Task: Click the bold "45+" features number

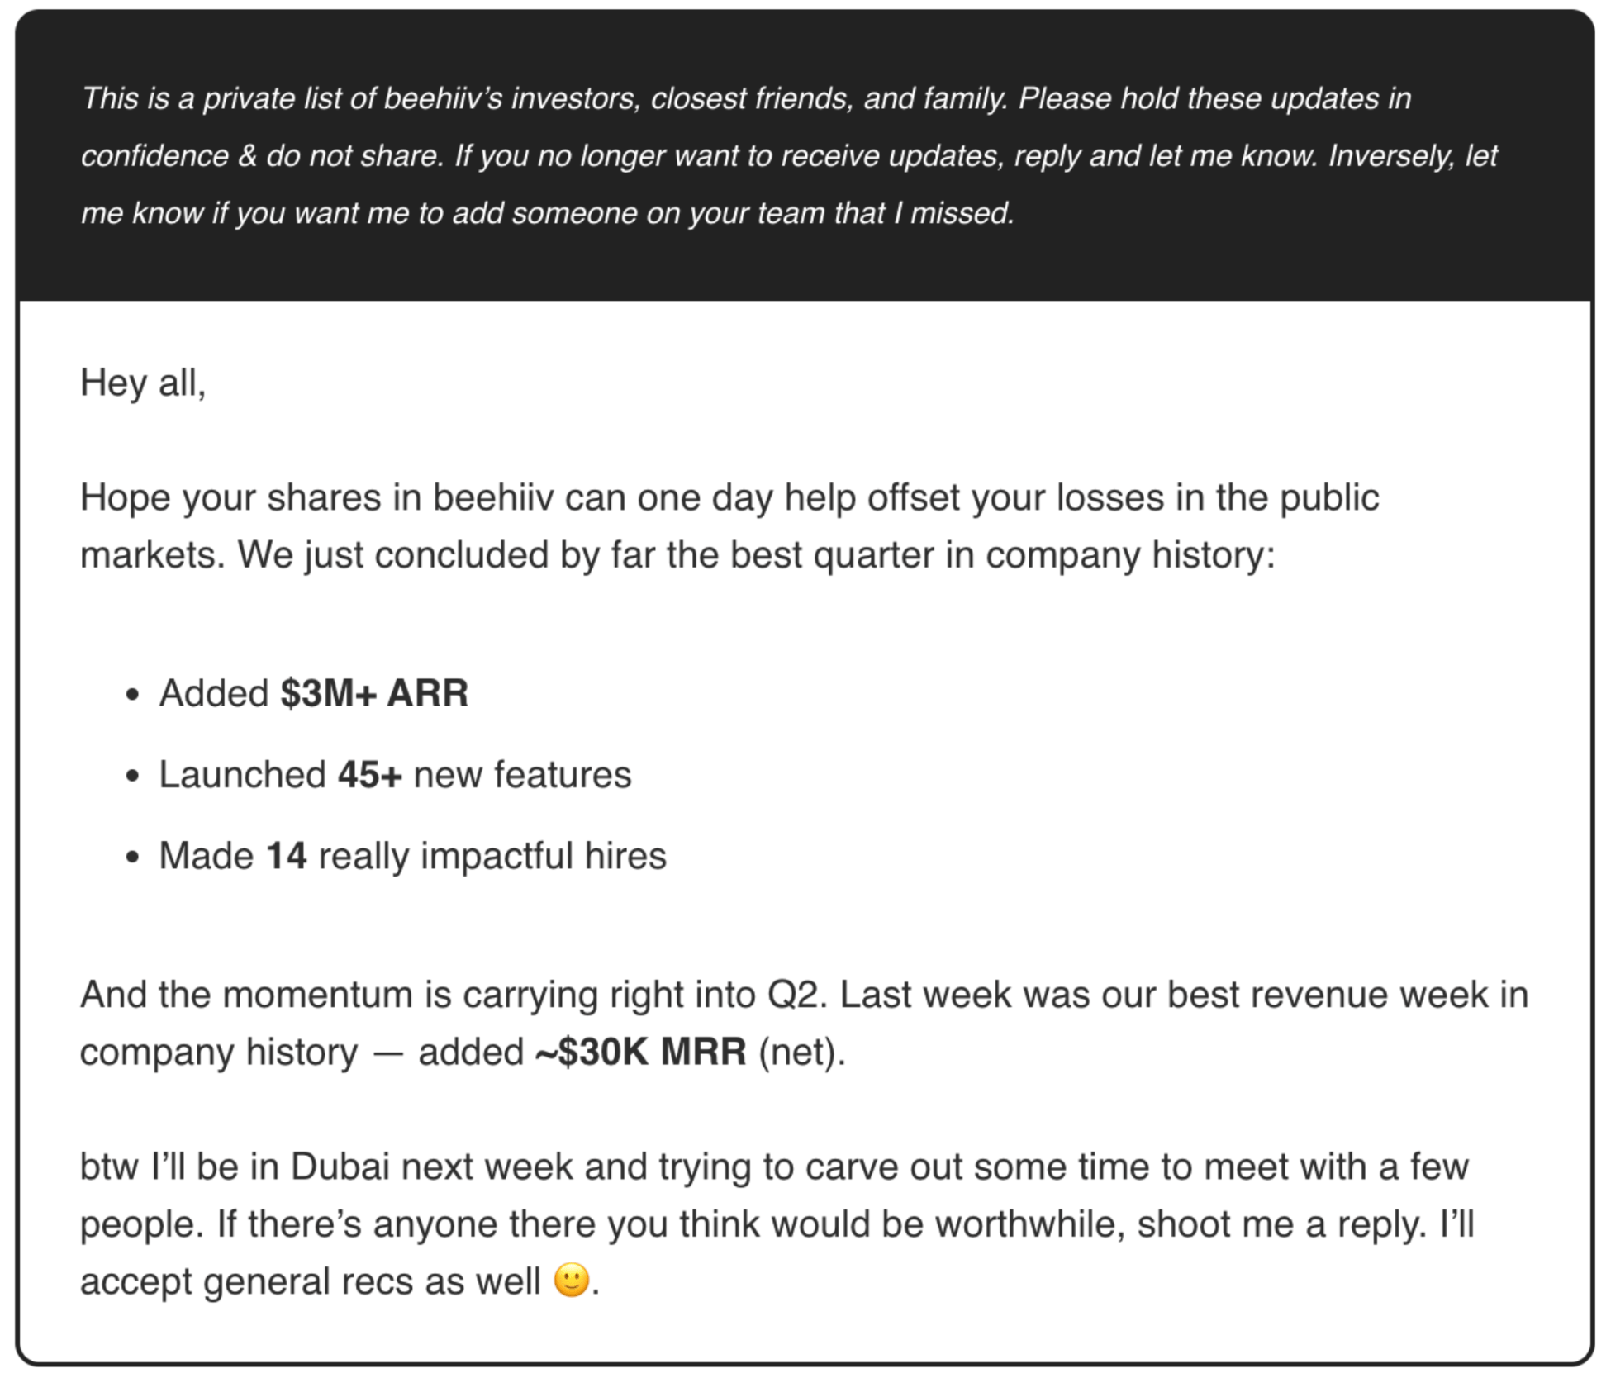Action: [370, 775]
